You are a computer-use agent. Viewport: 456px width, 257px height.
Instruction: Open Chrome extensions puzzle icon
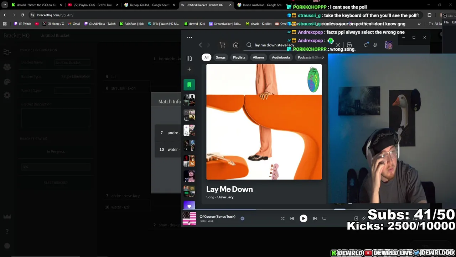pos(429,15)
